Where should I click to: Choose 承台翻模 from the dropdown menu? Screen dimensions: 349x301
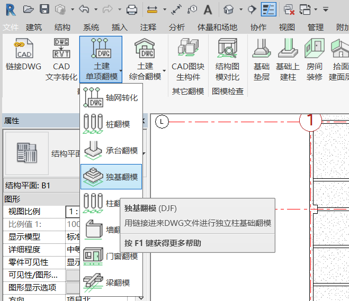point(111,150)
